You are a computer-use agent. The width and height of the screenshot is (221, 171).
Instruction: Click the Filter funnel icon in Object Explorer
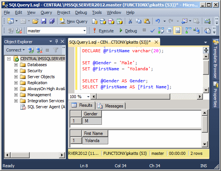tap(56, 50)
